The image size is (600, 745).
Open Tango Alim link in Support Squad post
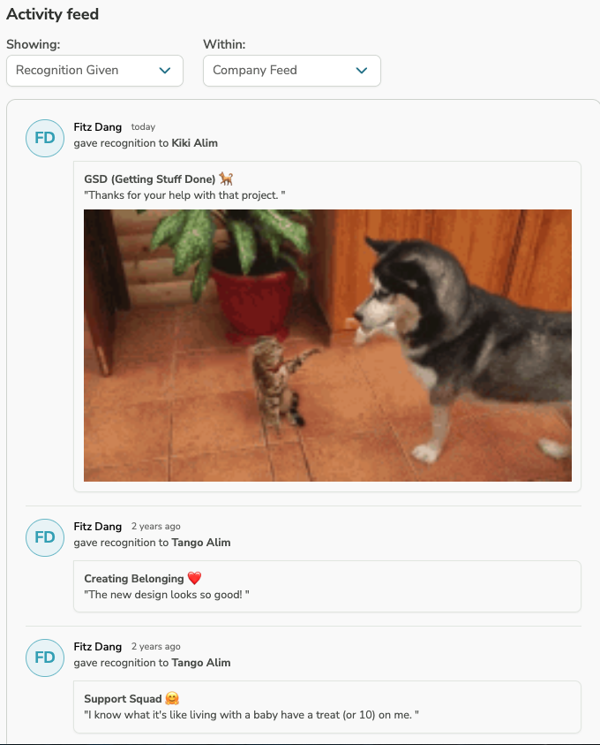pos(200,663)
